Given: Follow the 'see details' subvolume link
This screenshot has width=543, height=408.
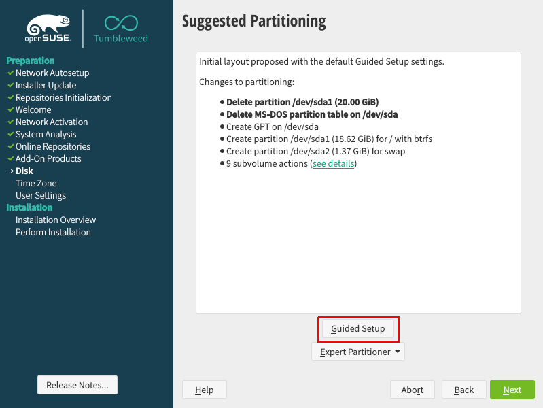Looking at the screenshot, I should click(333, 164).
